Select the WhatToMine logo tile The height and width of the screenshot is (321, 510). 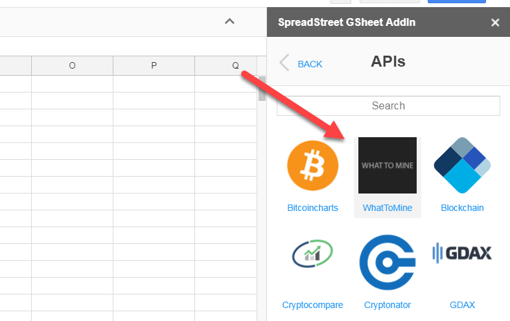pos(388,165)
